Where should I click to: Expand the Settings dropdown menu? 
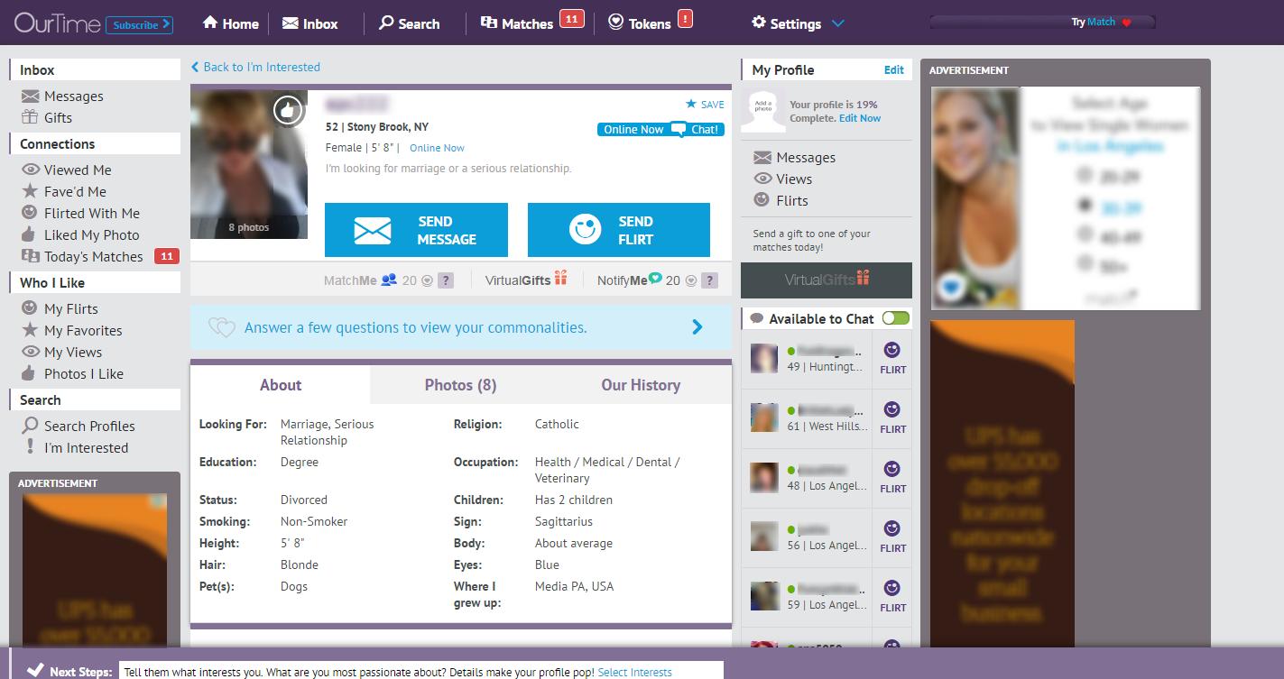pyautogui.click(x=798, y=23)
